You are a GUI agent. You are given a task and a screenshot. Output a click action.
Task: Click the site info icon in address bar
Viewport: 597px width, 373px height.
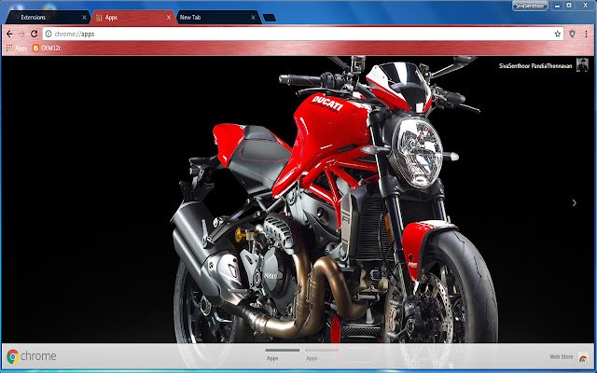[49, 35]
